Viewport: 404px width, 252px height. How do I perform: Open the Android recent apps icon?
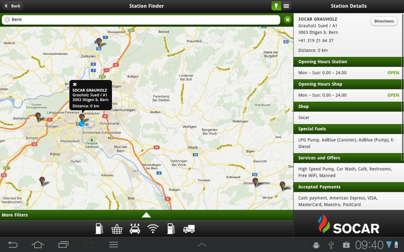[x=63, y=245]
